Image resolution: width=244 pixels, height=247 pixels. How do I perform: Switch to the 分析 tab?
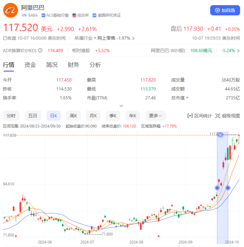95,65
